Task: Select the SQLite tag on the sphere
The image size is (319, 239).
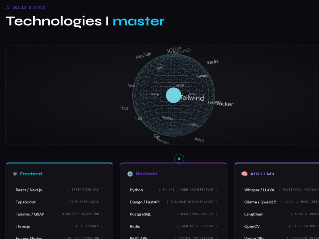Action: 174,50
